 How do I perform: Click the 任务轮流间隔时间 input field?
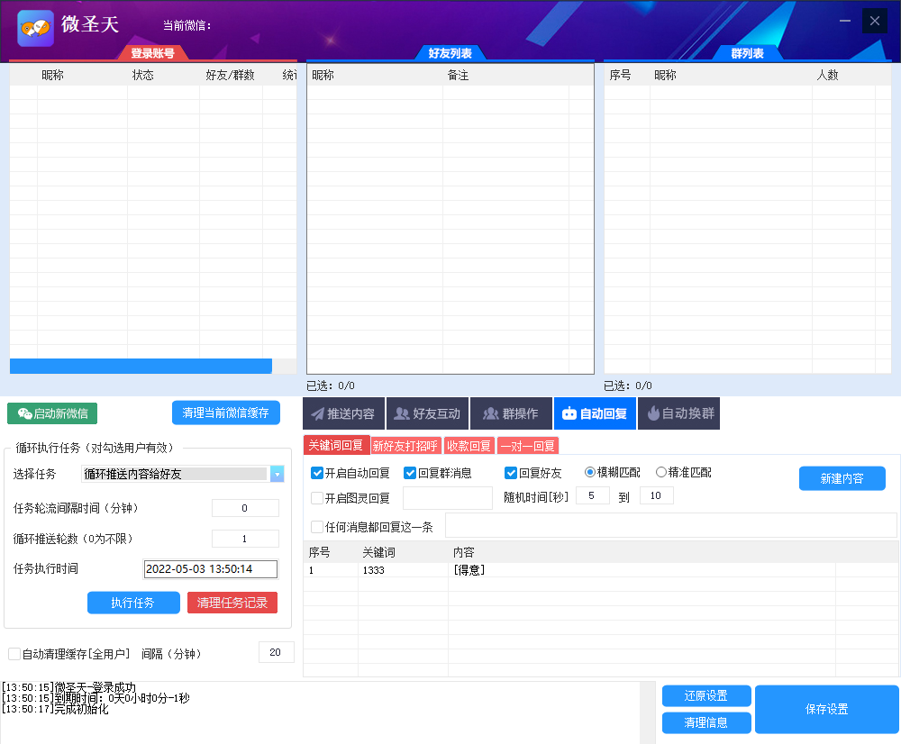[245, 508]
